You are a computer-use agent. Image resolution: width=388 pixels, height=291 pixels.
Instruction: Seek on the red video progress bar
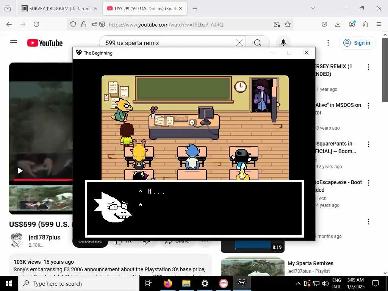click(x=43, y=180)
